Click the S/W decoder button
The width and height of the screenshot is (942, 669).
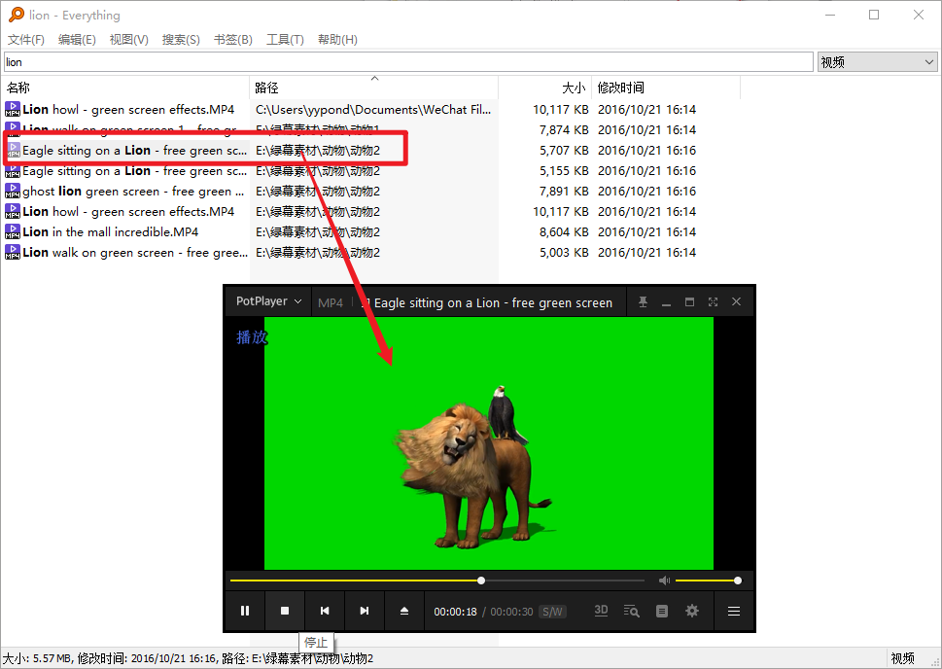click(552, 612)
